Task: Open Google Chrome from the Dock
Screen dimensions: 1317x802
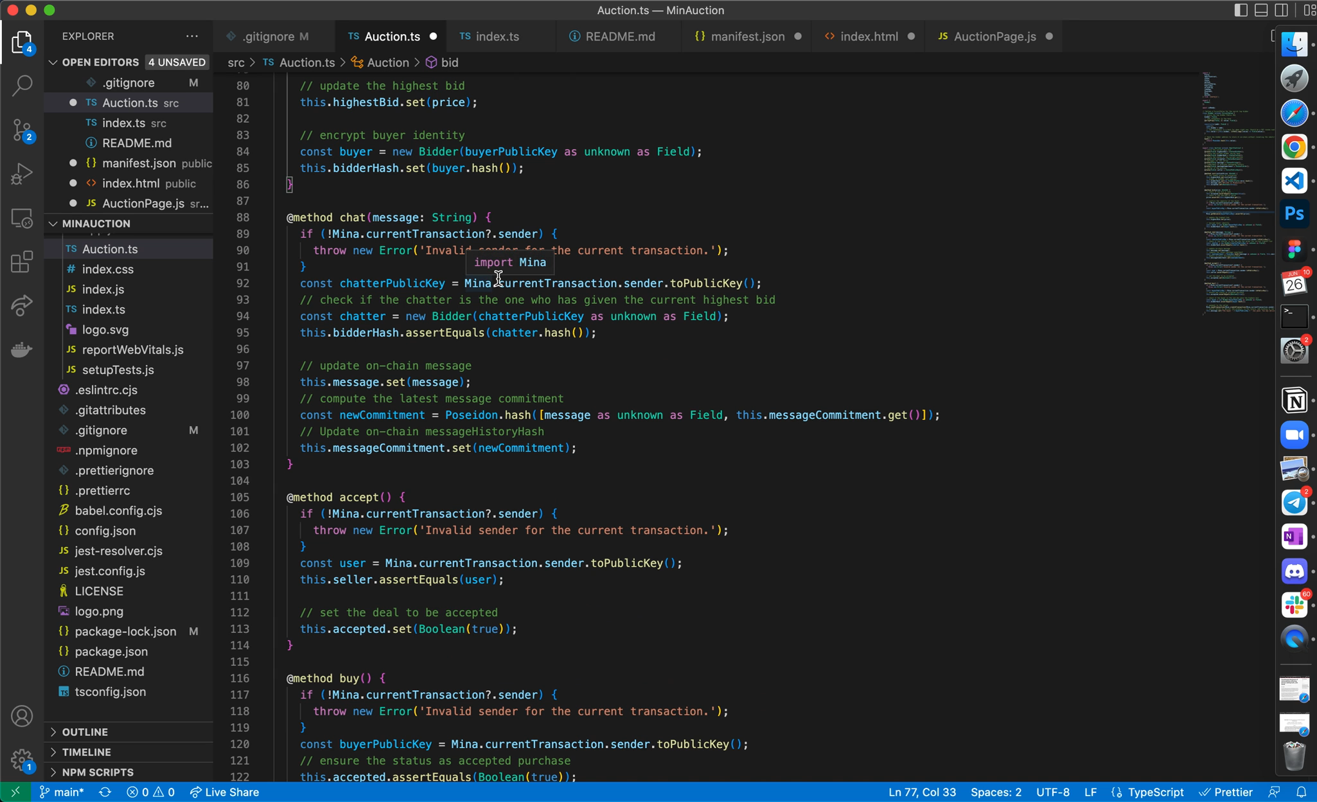Action: pyautogui.click(x=1294, y=147)
